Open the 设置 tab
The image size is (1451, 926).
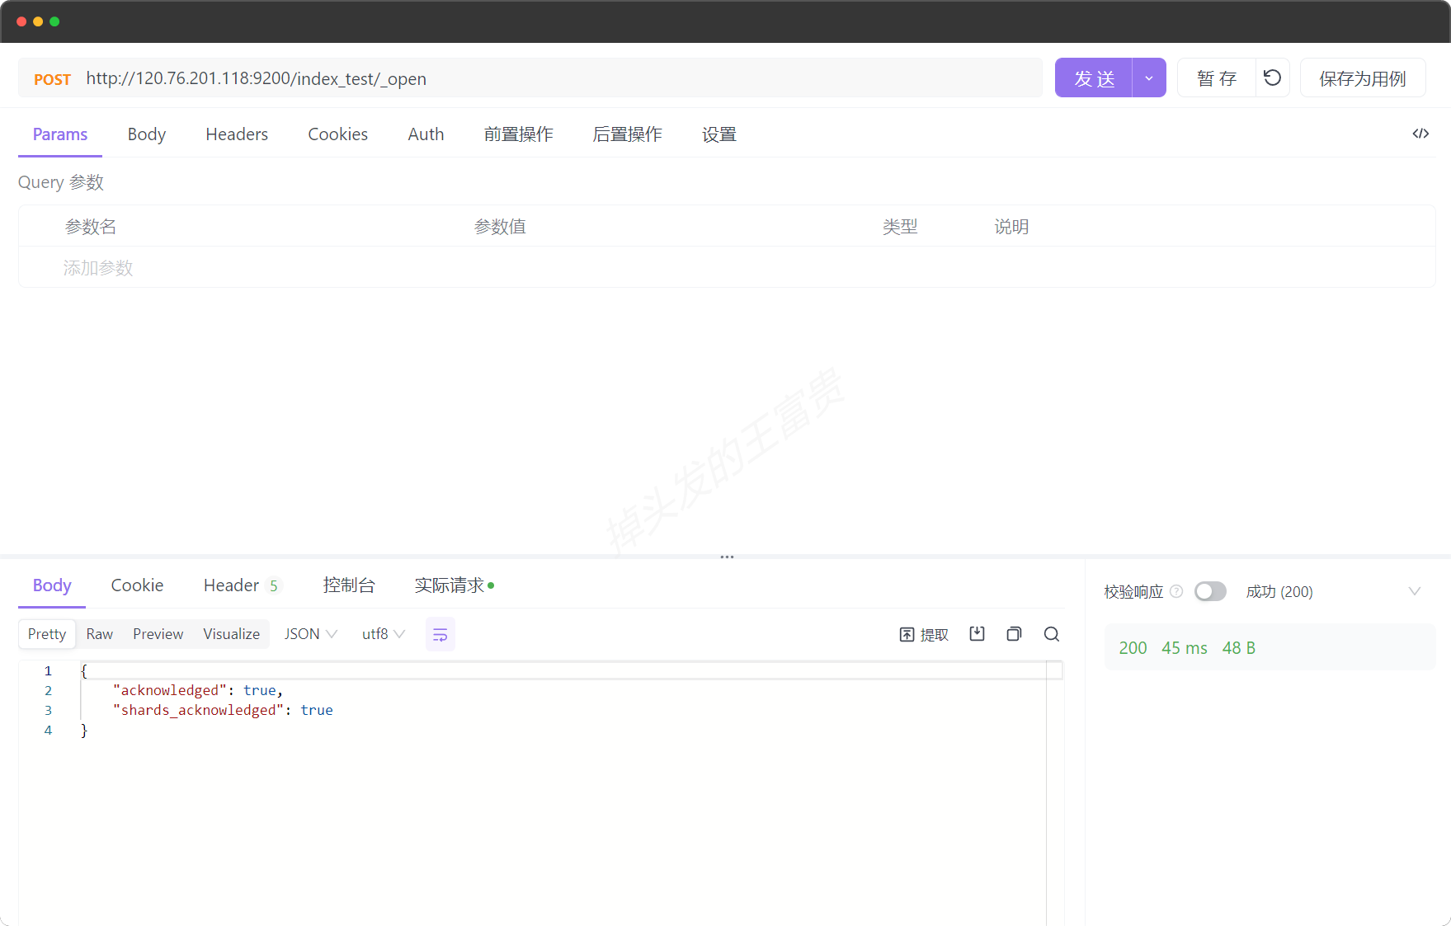click(x=719, y=134)
